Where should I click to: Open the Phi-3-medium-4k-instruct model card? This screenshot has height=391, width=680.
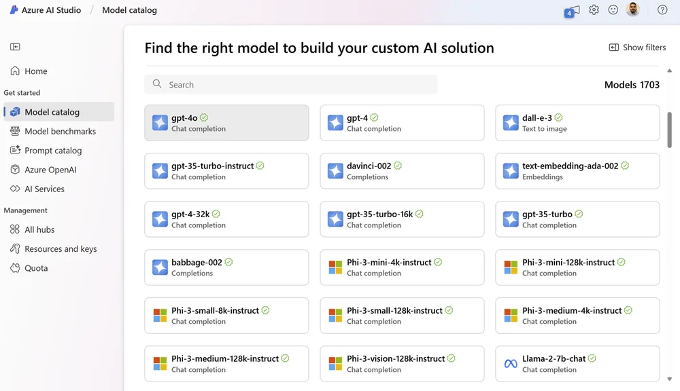click(577, 315)
